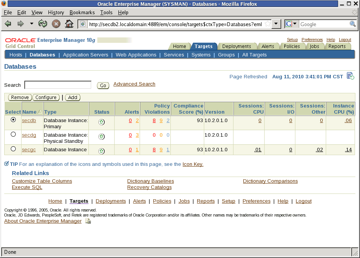The height and width of the screenshot is (258, 360).
Task: Open the Recovery Catalogs link
Action: 150,187
